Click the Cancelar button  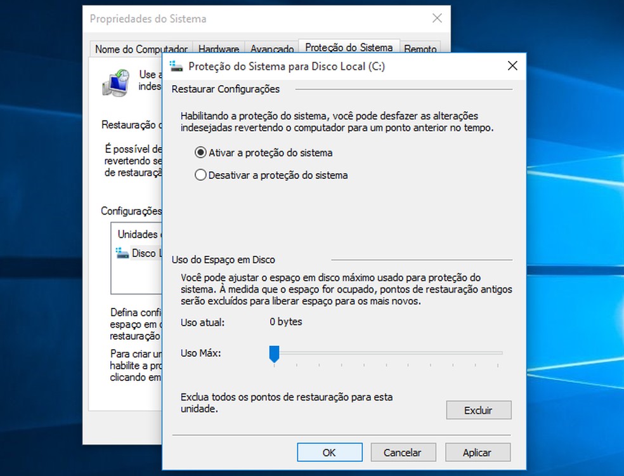403,452
